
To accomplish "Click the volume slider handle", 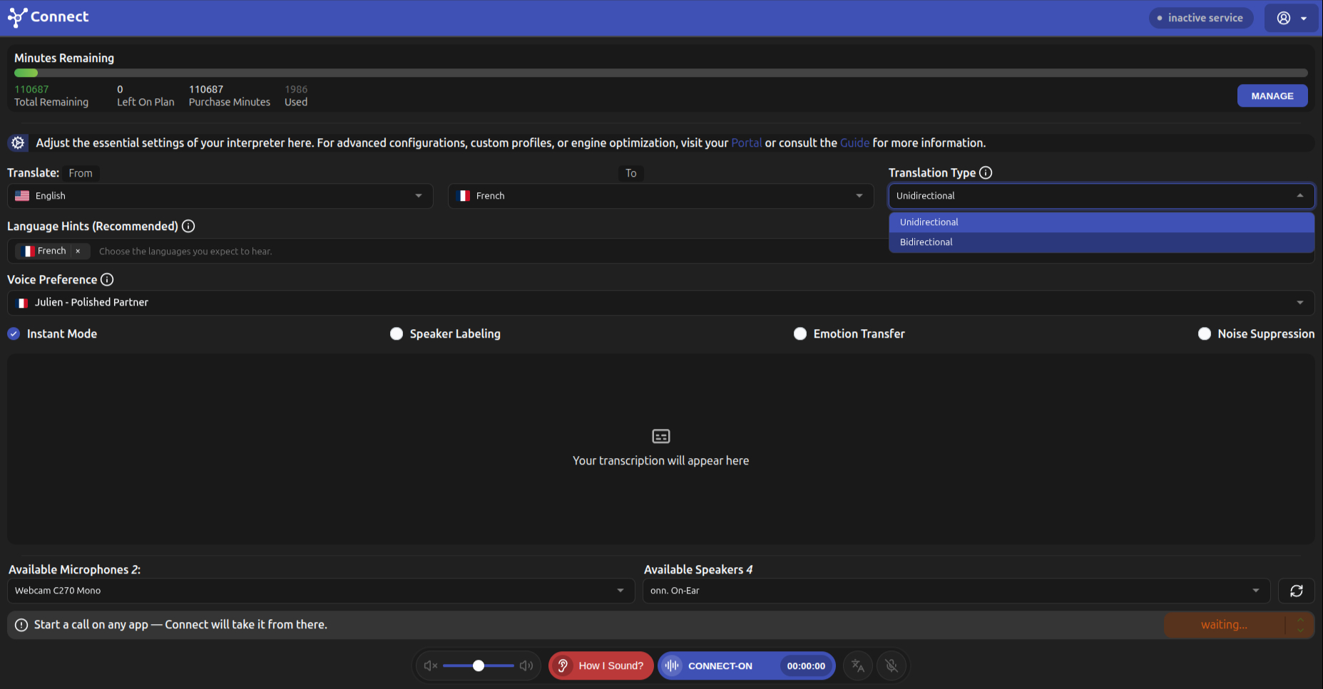I will pyautogui.click(x=479, y=665).
